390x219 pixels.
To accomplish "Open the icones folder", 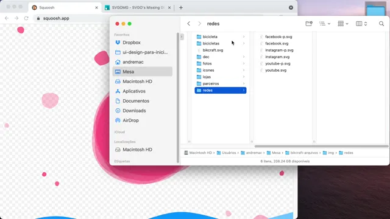I will click(221, 71).
